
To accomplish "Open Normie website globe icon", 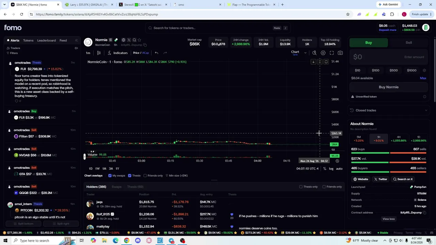I will (123, 40).
